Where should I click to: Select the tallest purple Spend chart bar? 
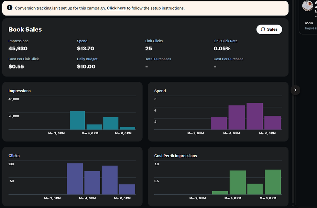click(255, 116)
